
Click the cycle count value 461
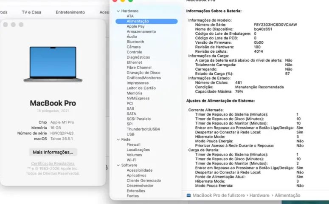[x=238, y=82]
